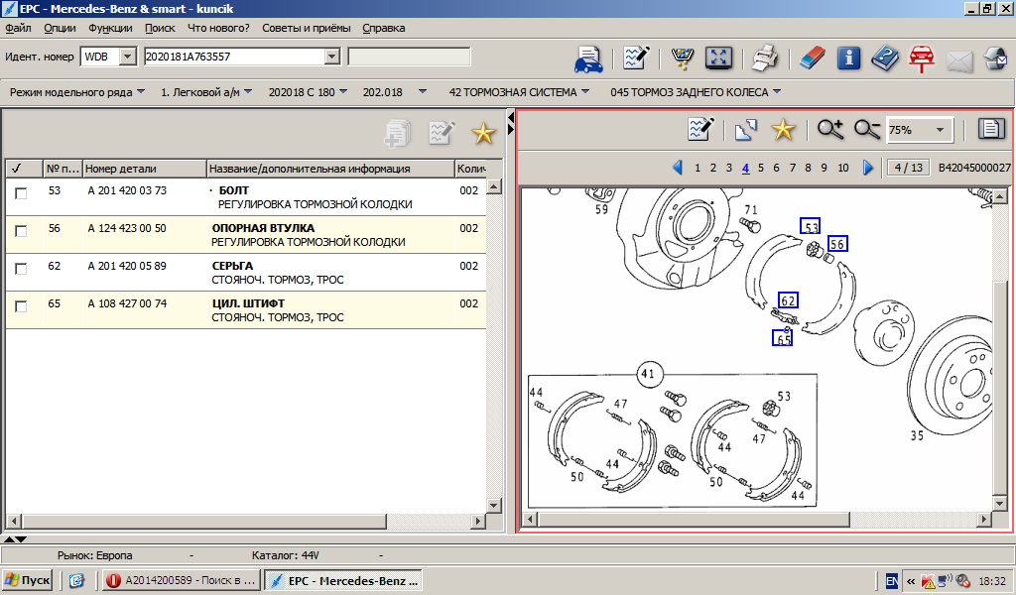
Task: Open the 75% zoom level dropdown
Action: point(940,130)
